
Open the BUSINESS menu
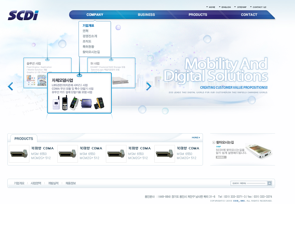[146, 15]
